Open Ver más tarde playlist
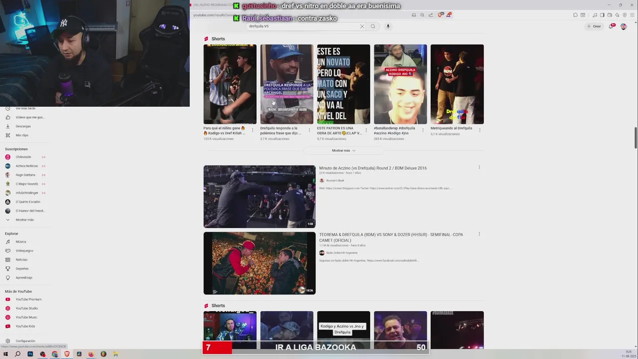This screenshot has width=638, height=359. pyautogui.click(x=25, y=108)
